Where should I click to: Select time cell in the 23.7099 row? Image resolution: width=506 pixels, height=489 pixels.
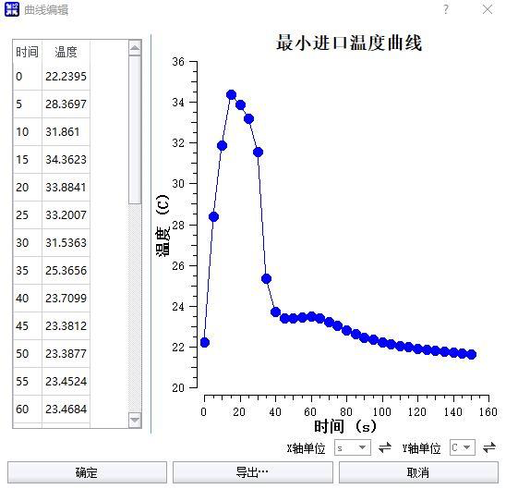click(28, 299)
